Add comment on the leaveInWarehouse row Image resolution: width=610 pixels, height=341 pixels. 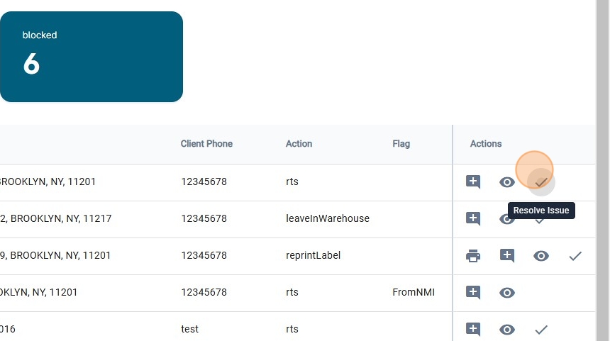click(473, 219)
